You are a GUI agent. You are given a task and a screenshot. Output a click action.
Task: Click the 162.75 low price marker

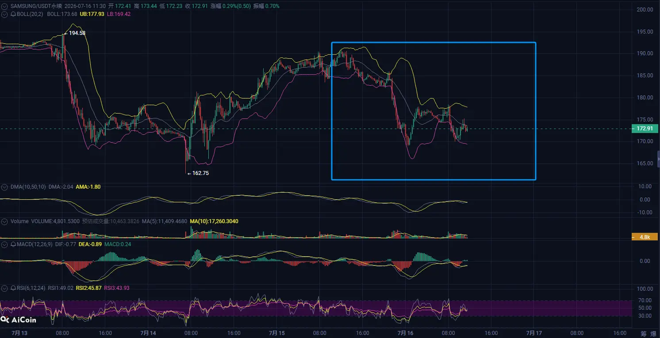(198, 173)
